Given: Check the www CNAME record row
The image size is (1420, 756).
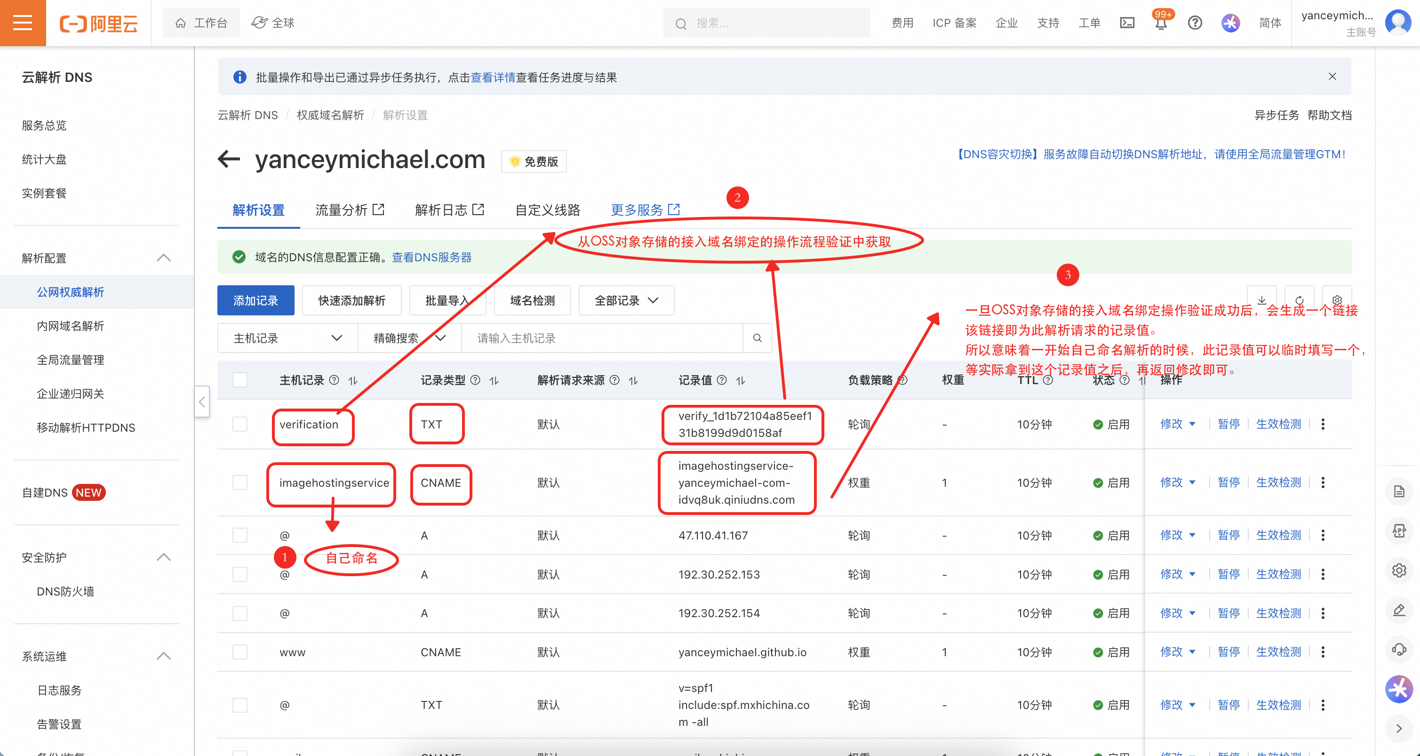Looking at the screenshot, I should coord(240,652).
